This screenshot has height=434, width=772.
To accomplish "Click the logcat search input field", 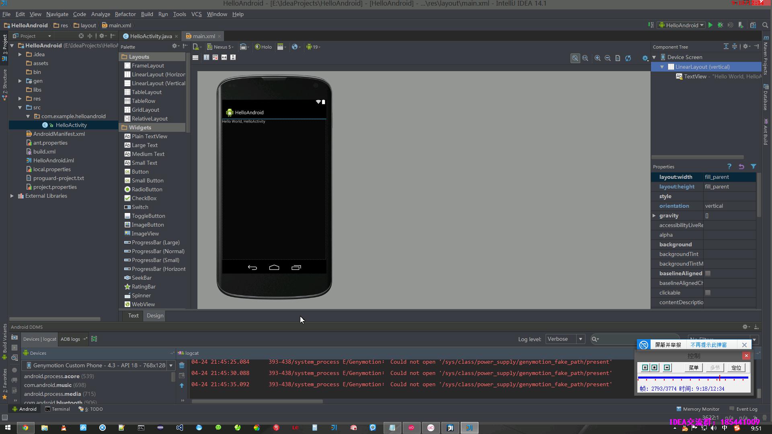I will coord(635,339).
